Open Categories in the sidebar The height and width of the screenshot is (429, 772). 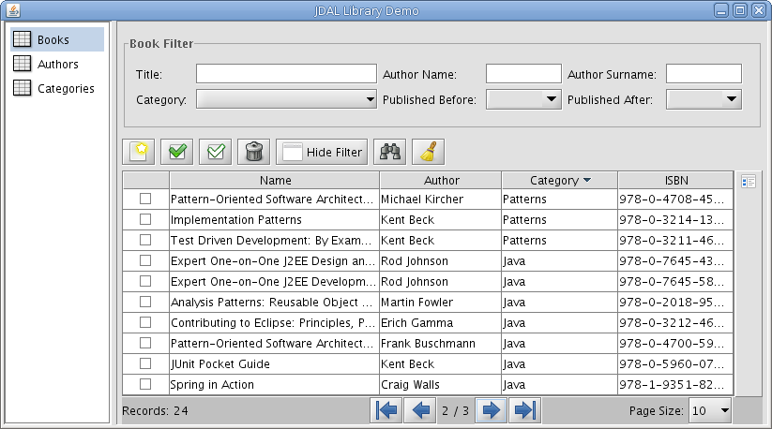coord(57,88)
